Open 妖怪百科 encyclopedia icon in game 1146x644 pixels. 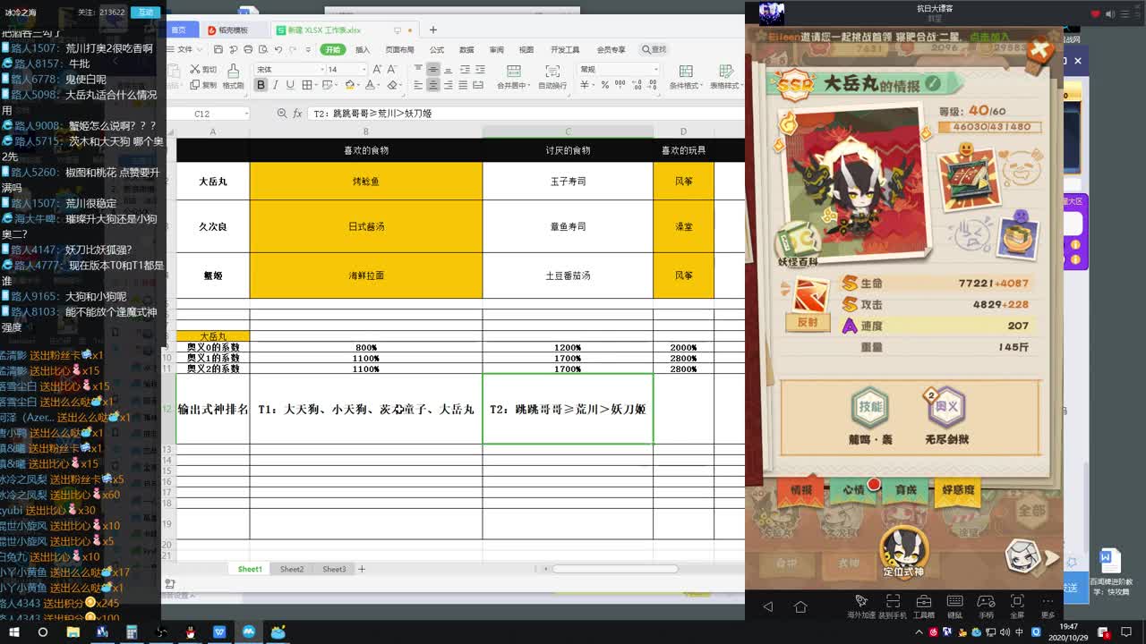(x=798, y=244)
